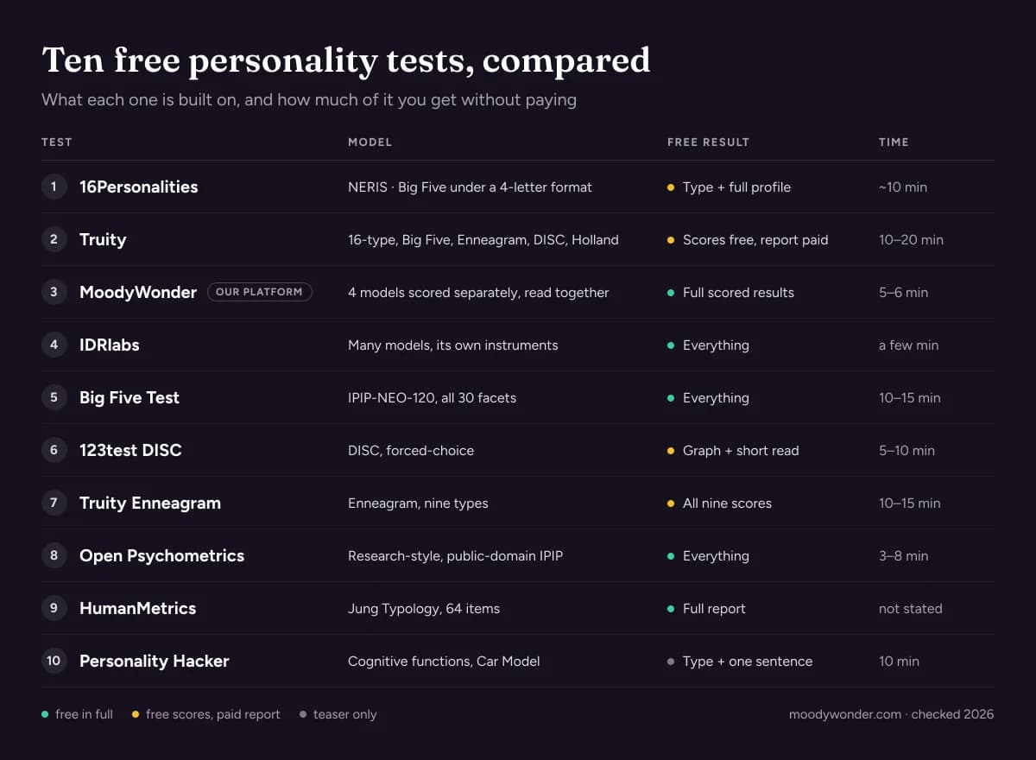Select the Truity Enneagram name
The width and height of the screenshot is (1036, 760).
(150, 503)
